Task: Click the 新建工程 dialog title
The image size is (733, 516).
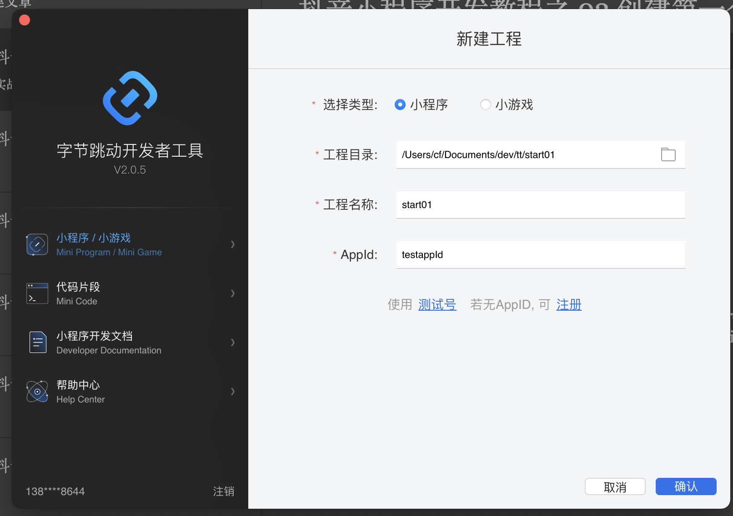Action: pyautogui.click(x=489, y=39)
